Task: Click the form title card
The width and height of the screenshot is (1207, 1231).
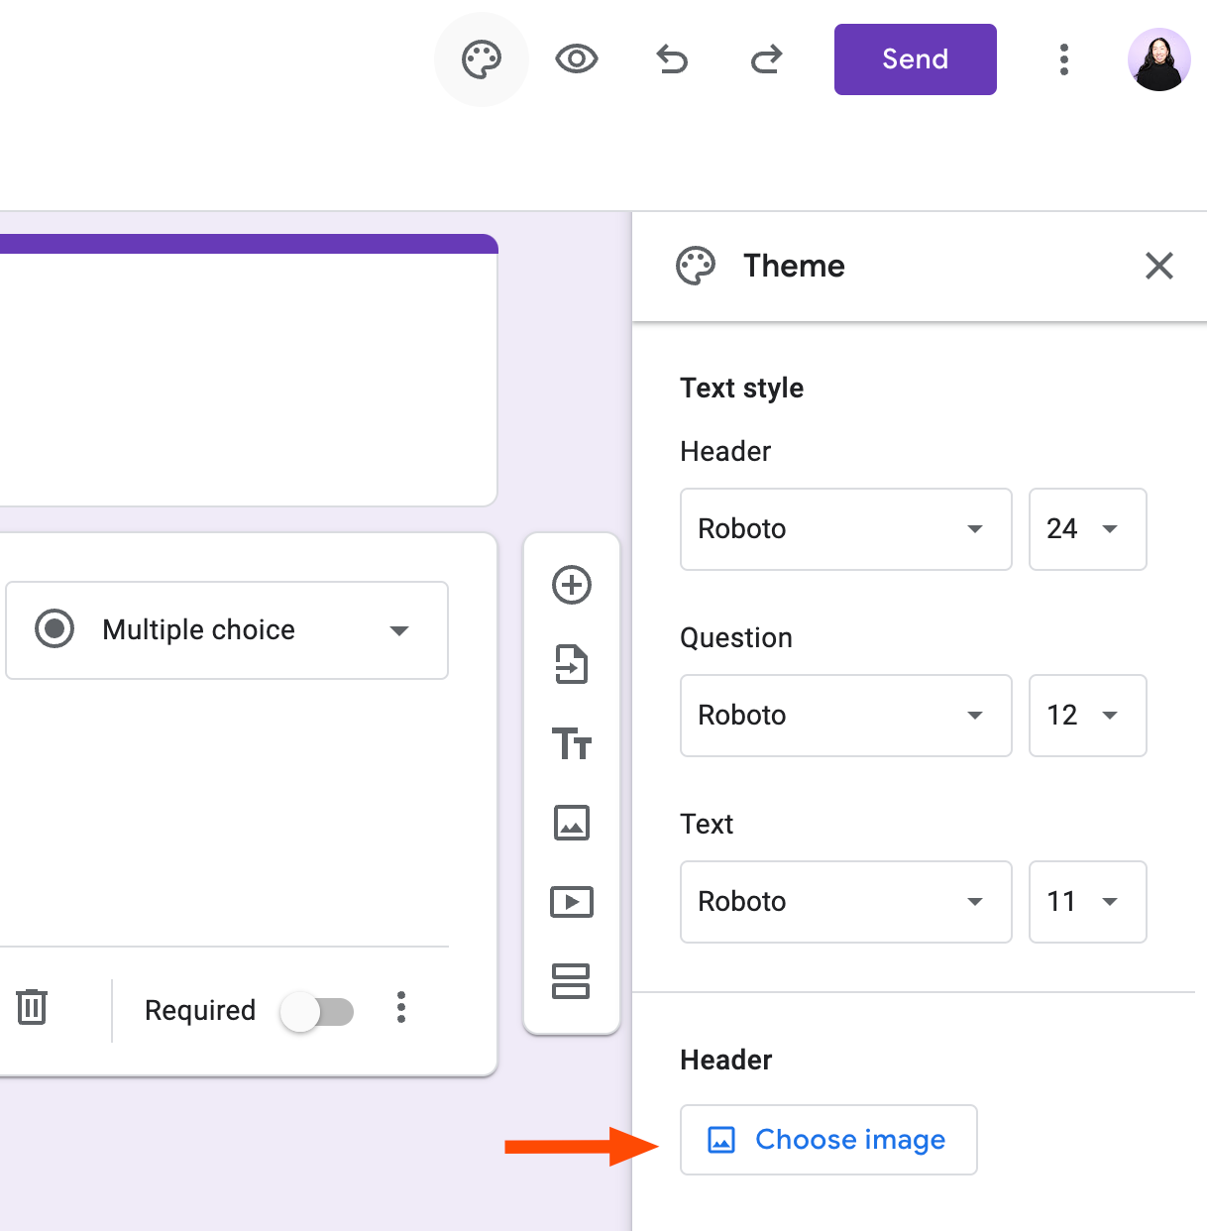Action: (248, 371)
